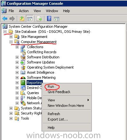Image resolution: width=127 pixels, height=140 pixels.
Task: Open Help via the question mark toolbar icon
Action: 49,18
